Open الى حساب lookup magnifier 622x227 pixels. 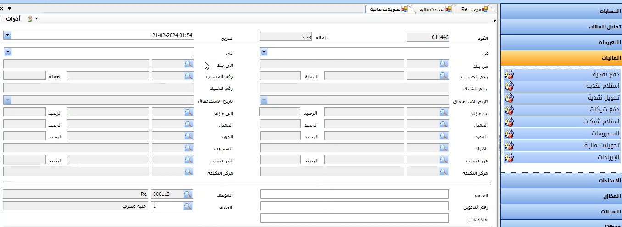189,160
